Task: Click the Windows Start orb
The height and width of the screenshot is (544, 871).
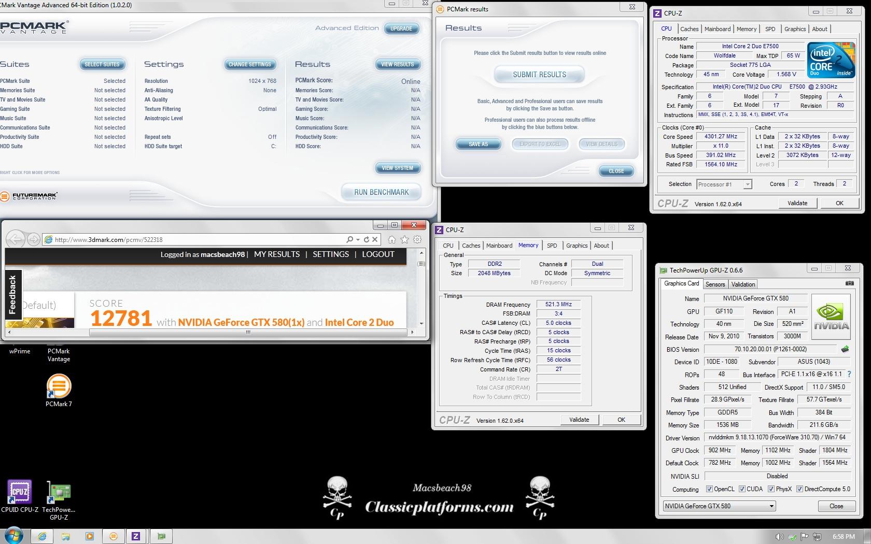Action: pos(14,536)
